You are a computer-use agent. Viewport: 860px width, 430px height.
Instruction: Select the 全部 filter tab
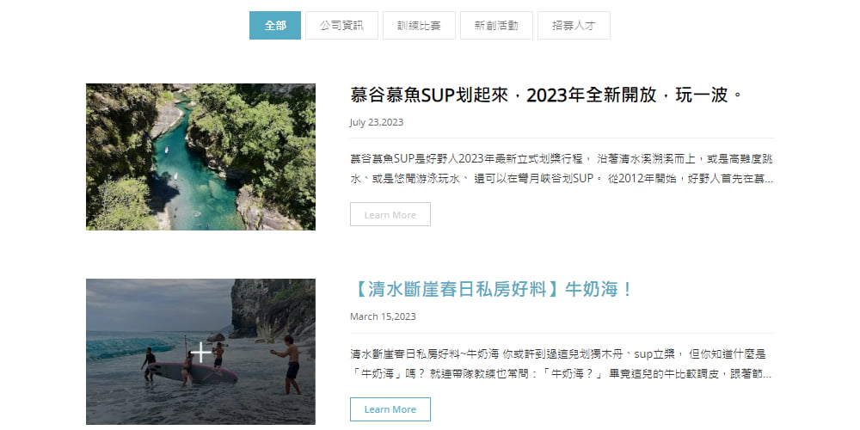[275, 25]
